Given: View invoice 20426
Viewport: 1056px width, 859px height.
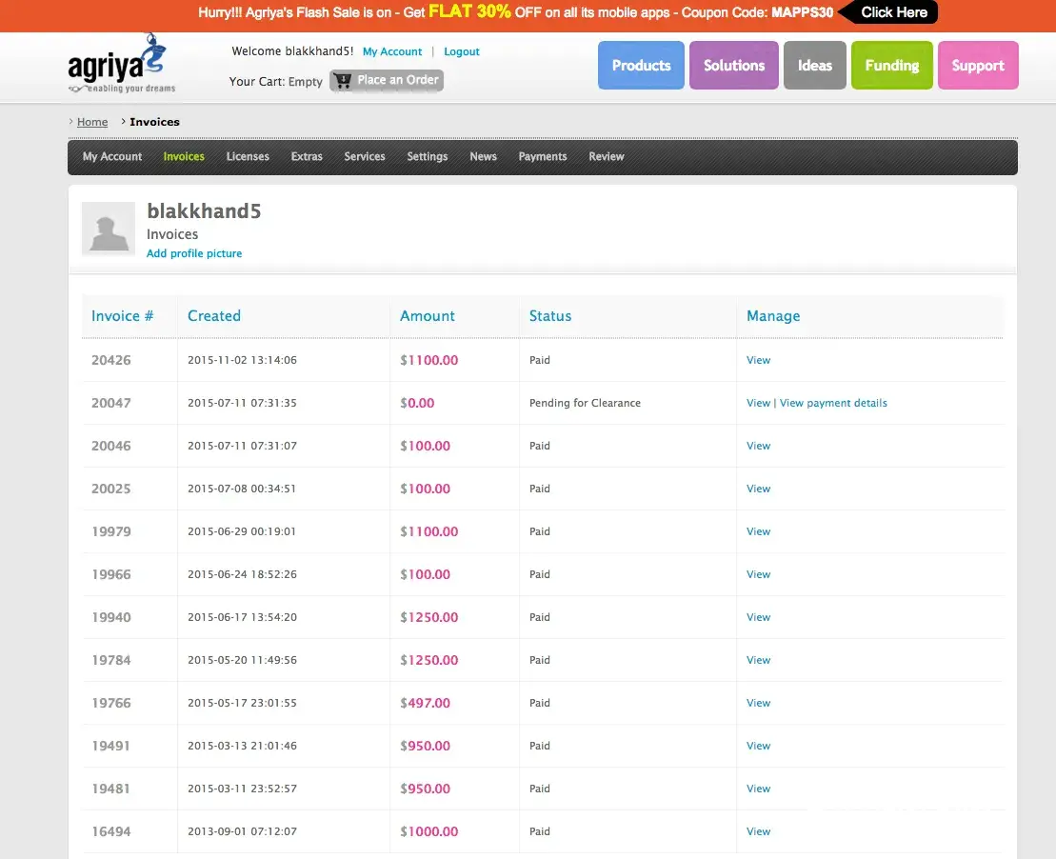Looking at the screenshot, I should click(x=758, y=360).
